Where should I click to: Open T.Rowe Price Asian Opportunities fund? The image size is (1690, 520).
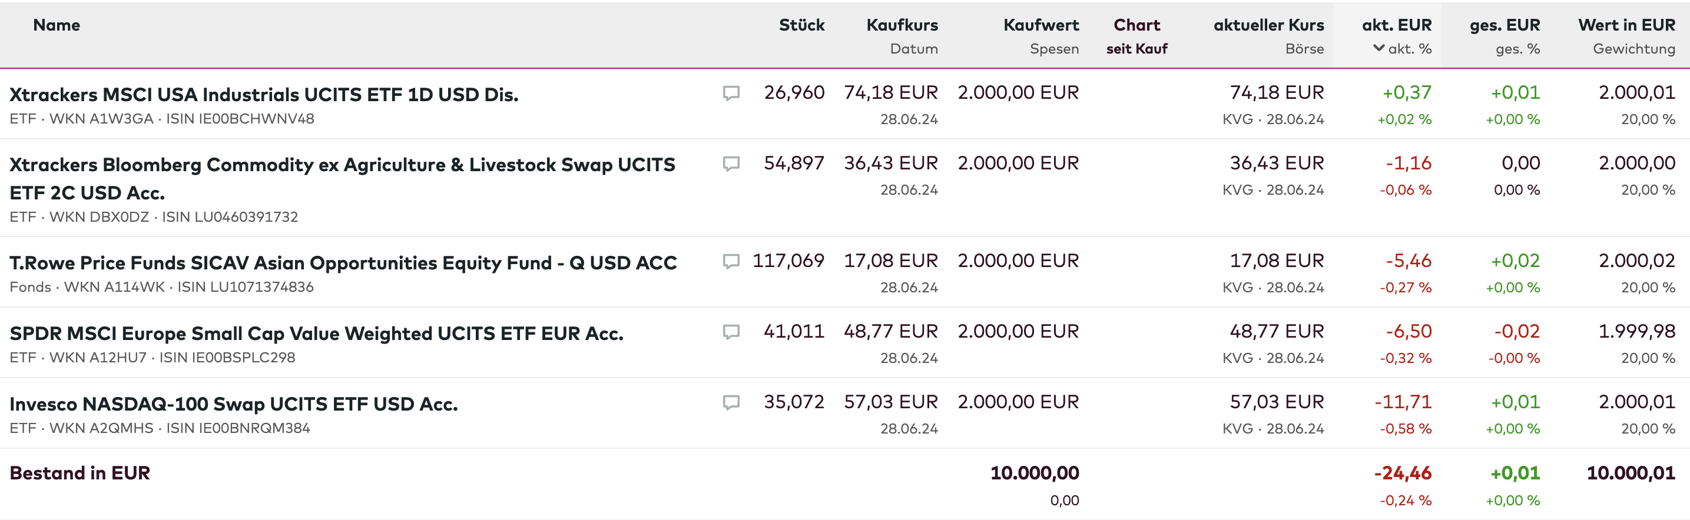coord(343,263)
